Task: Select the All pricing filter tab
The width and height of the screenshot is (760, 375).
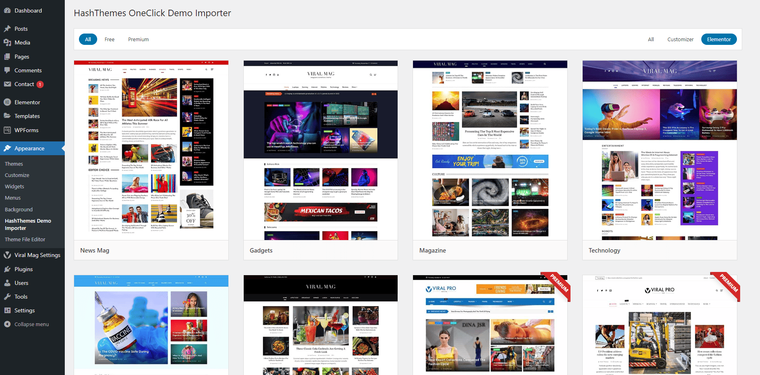Action: (x=88, y=39)
